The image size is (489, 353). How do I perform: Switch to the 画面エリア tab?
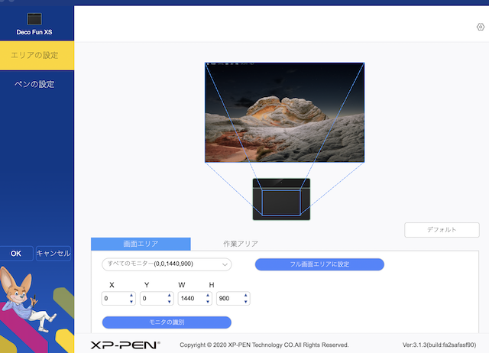(141, 244)
